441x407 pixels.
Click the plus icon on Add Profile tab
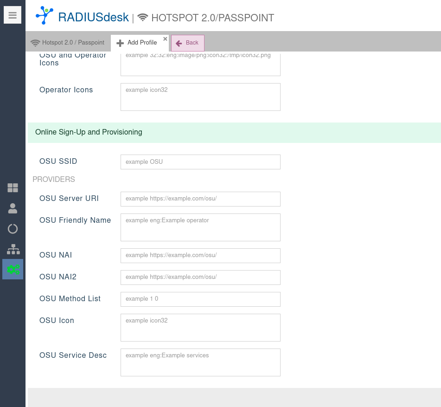(x=120, y=43)
